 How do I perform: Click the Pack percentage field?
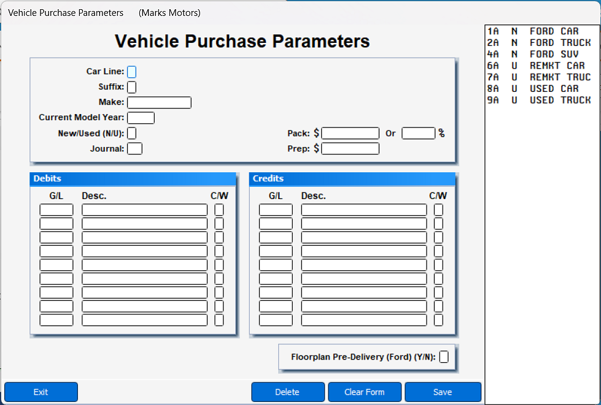coord(419,133)
